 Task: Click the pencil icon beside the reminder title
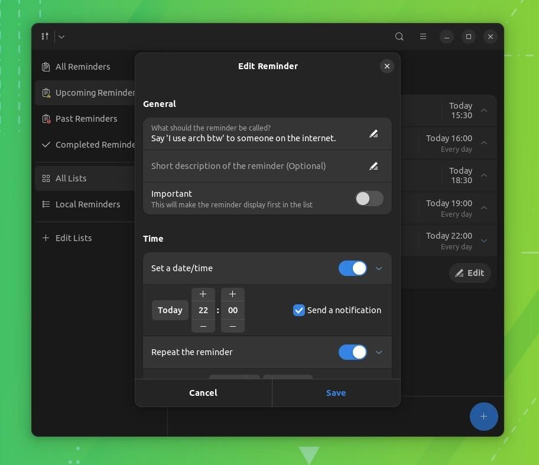coord(374,134)
